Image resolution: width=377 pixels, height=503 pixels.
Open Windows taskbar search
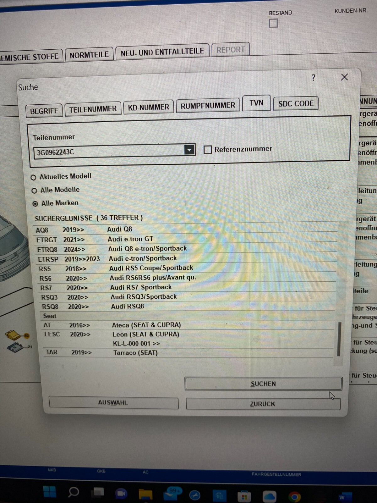pos(74,492)
